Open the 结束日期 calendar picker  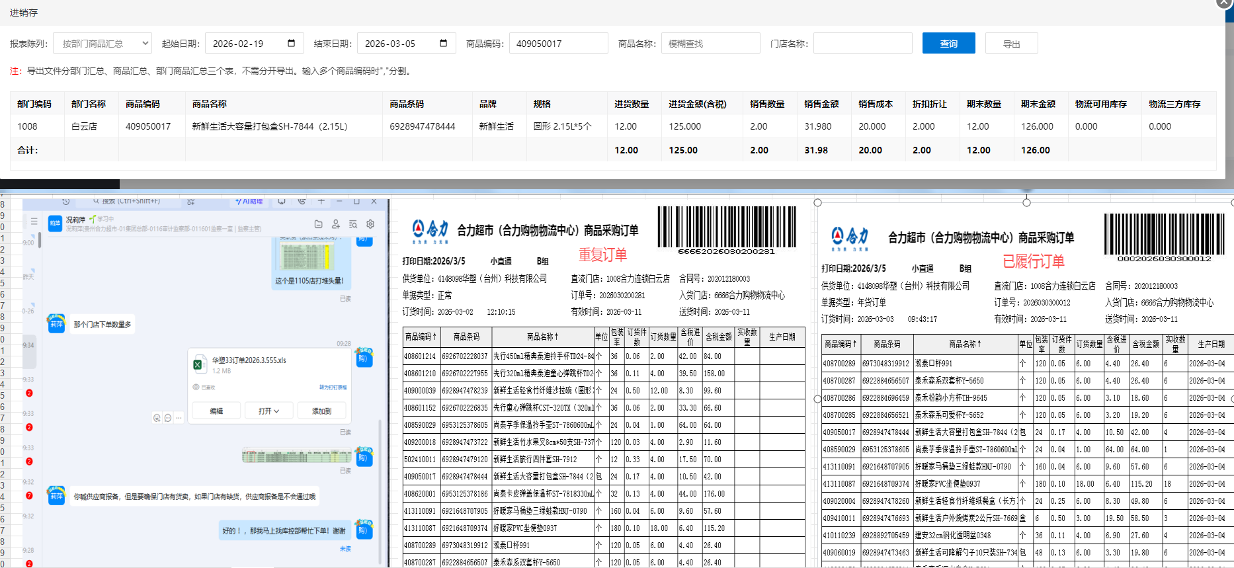(x=443, y=44)
